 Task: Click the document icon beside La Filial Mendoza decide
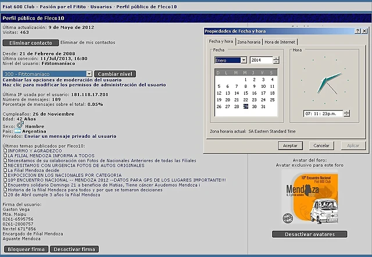[x=5, y=170]
